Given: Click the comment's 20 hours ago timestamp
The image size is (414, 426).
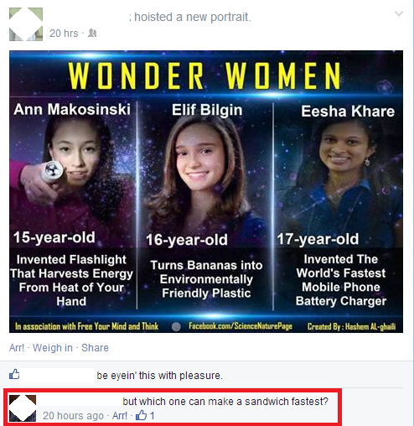Looking at the screenshot, I should (73, 416).
